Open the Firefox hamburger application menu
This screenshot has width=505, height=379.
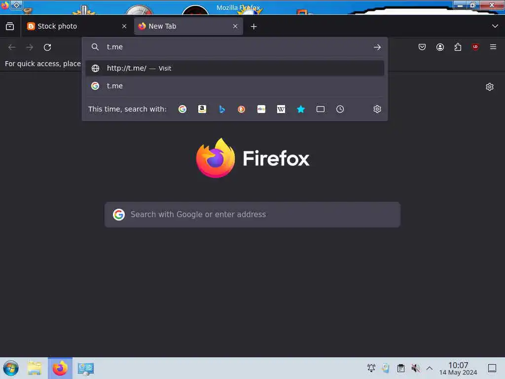coord(493,47)
